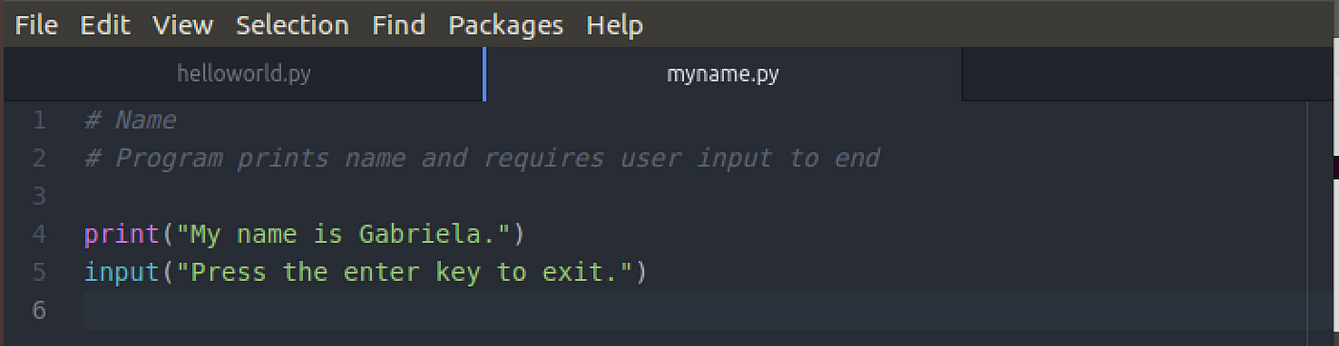Switch to the helloworld.py tab
Viewport: 1339px width, 346px height.
coord(244,74)
